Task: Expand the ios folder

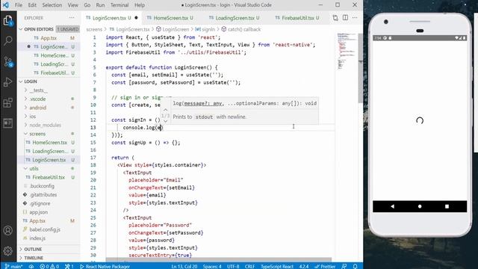Action: click(25, 117)
